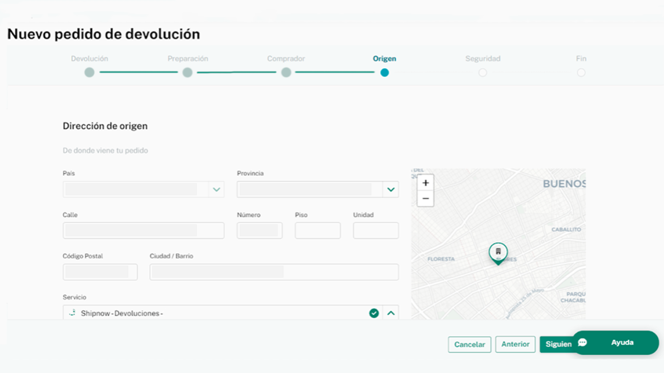Select the Seguridad step circle
Image resolution: width=664 pixels, height=373 pixels.
(483, 73)
